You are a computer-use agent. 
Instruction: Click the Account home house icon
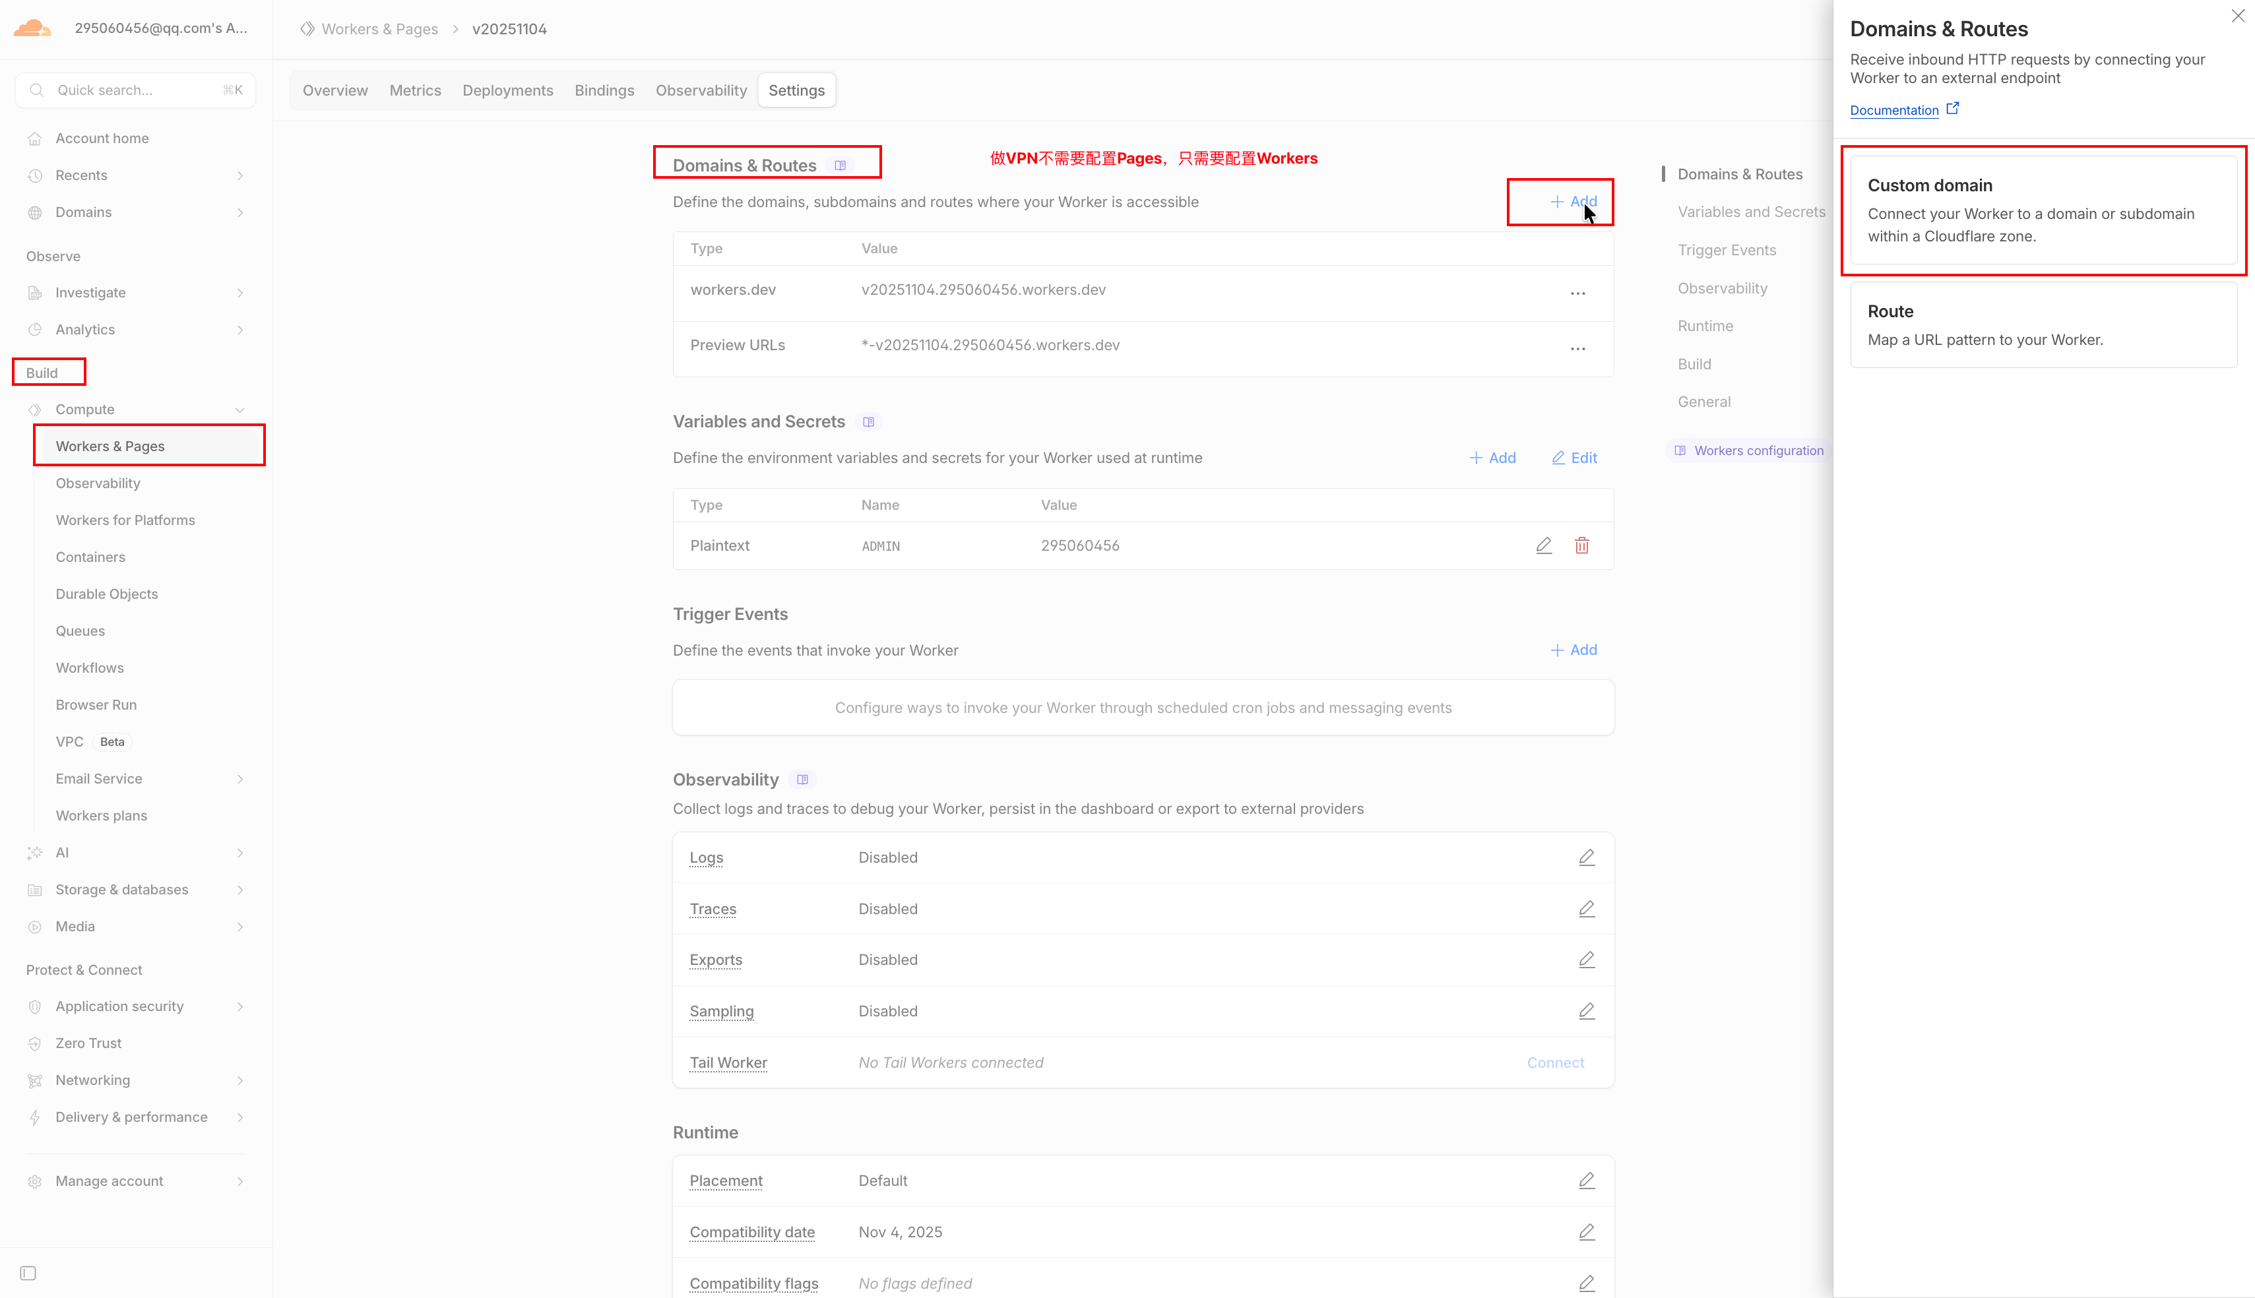[x=35, y=139]
